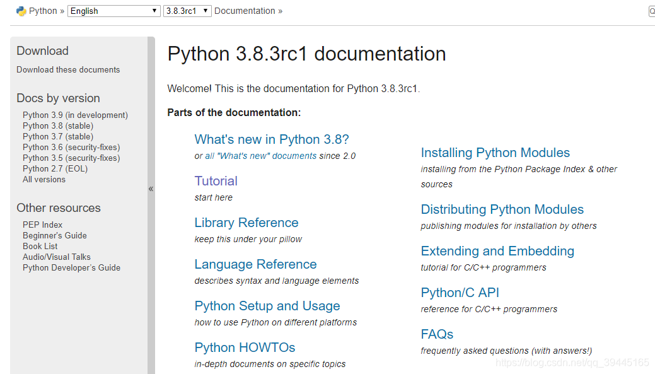Viewport: 655px width, 374px height.
Task: Click "frequently asked questions (with answers!)" text
Action: (x=506, y=351)
